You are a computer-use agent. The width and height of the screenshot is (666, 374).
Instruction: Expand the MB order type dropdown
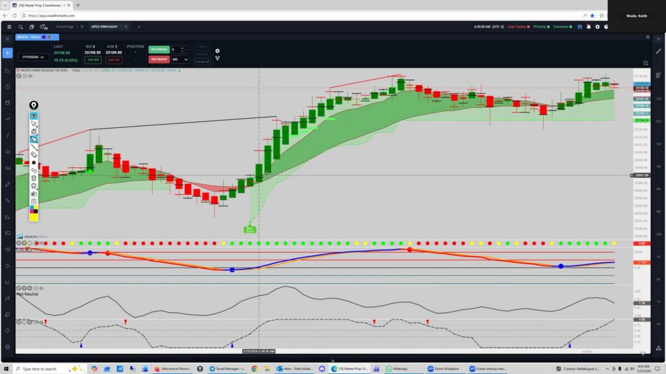pos(180,59)
